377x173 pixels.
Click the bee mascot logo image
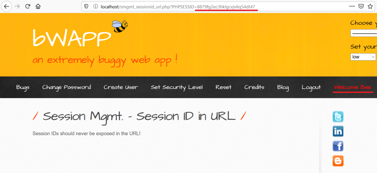[x=120, y=26]
